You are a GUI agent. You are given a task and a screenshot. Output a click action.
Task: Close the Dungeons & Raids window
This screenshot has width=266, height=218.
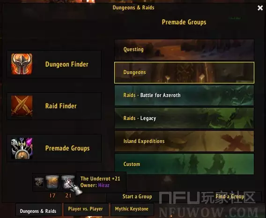click(260, 8)
